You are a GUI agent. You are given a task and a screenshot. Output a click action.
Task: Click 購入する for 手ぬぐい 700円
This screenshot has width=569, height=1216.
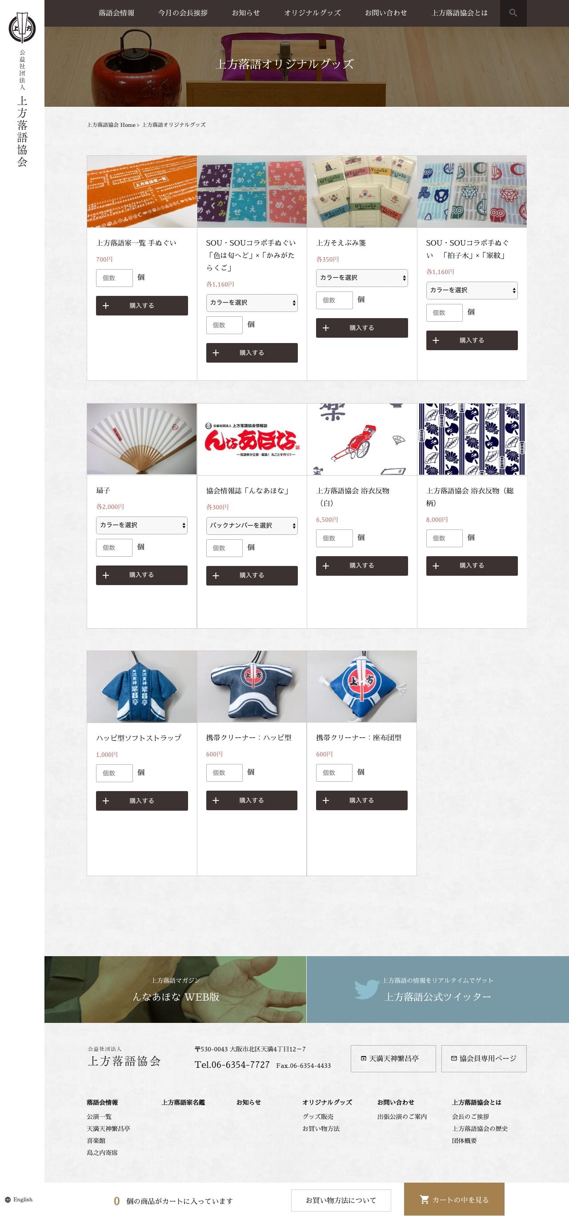(x=141, y=305)
